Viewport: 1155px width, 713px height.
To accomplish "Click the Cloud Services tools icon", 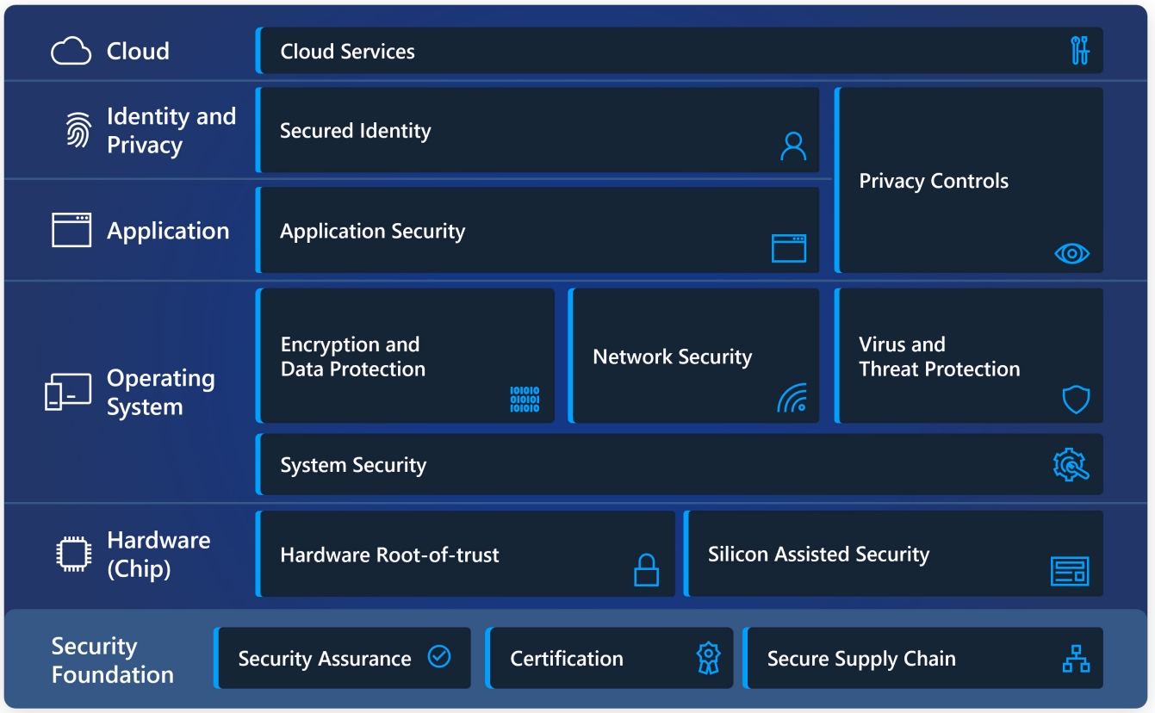I will [1079, 51].
